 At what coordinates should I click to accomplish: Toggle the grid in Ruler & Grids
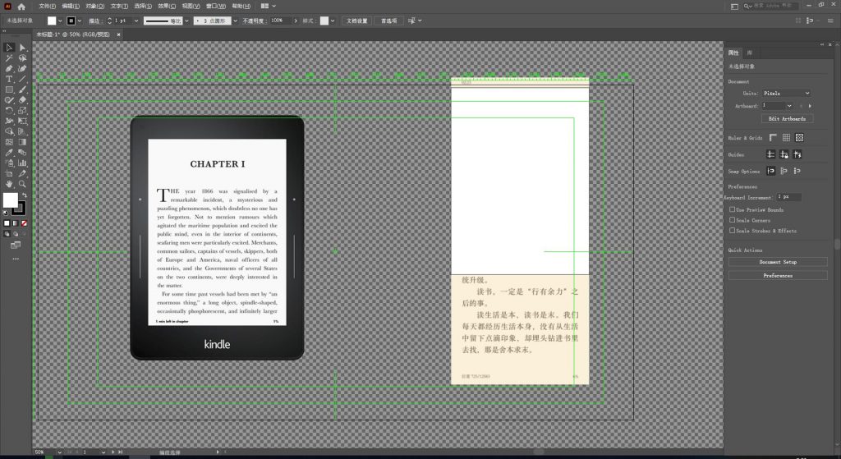pos(786,138)
